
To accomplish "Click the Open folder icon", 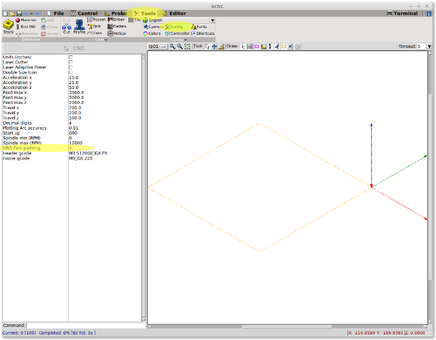I will 12,14.
